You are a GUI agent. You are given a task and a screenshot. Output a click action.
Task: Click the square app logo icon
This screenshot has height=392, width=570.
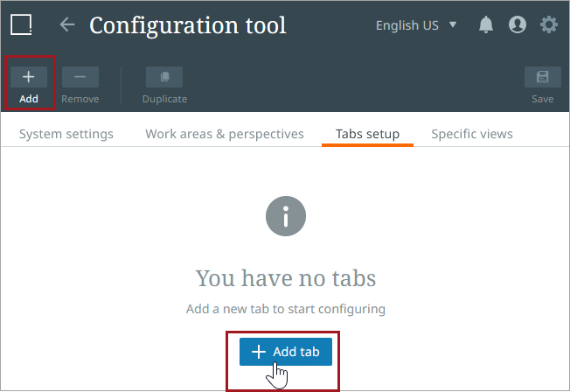[x=21, y=24]
